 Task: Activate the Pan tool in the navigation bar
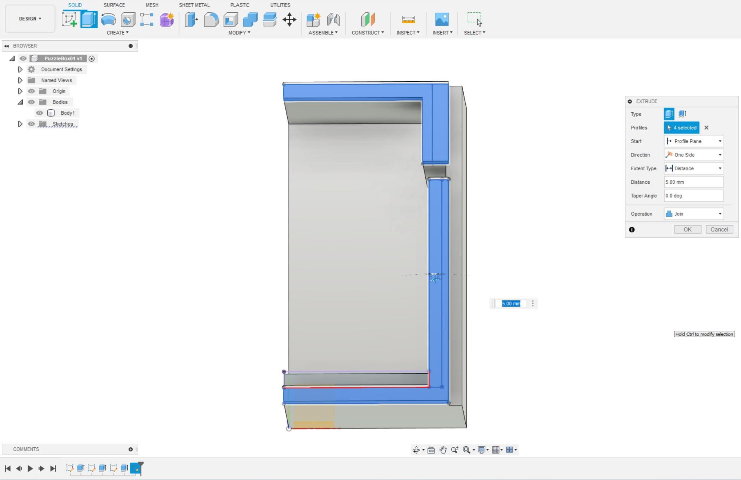click(x=443, y=450)
